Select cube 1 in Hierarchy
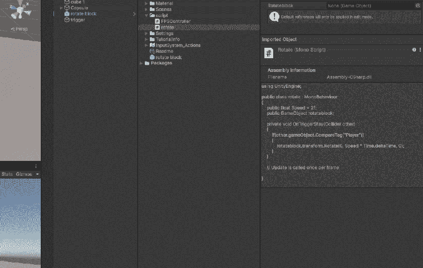Screen dimensions: 423x268 point(78,2)
